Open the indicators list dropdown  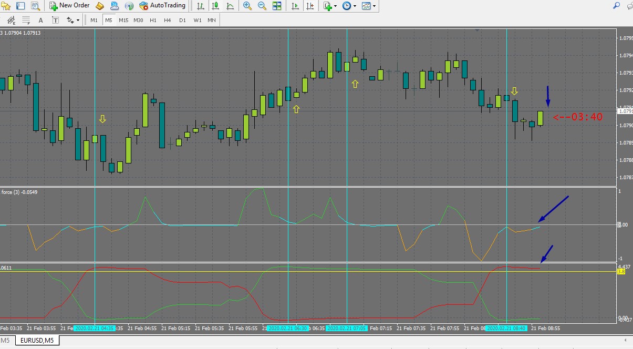coord(330,6)
